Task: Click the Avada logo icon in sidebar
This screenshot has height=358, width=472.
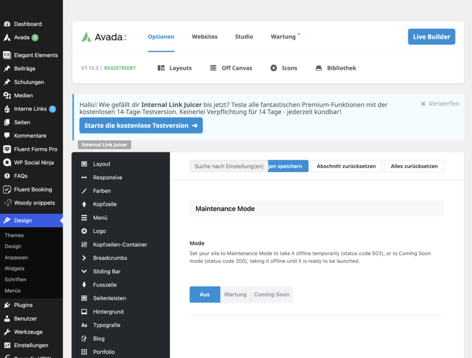Action: click(7, 37)
